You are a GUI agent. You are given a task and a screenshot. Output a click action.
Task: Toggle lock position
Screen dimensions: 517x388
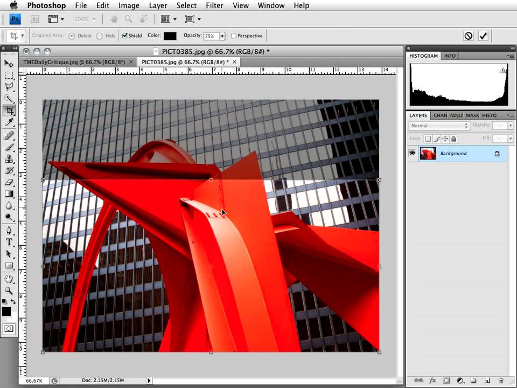445,138
